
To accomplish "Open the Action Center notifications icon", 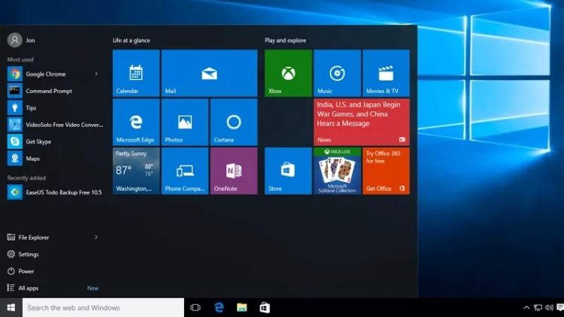I will (560, 308).
